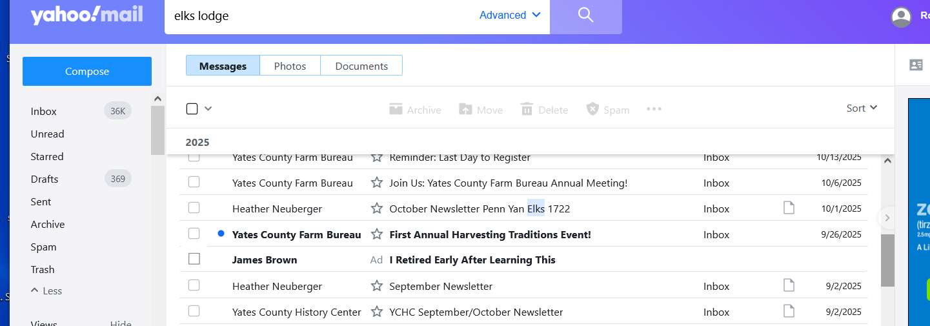
Task: Open First Annual Harvesting Traditions Event email
Action: (490, 234)
